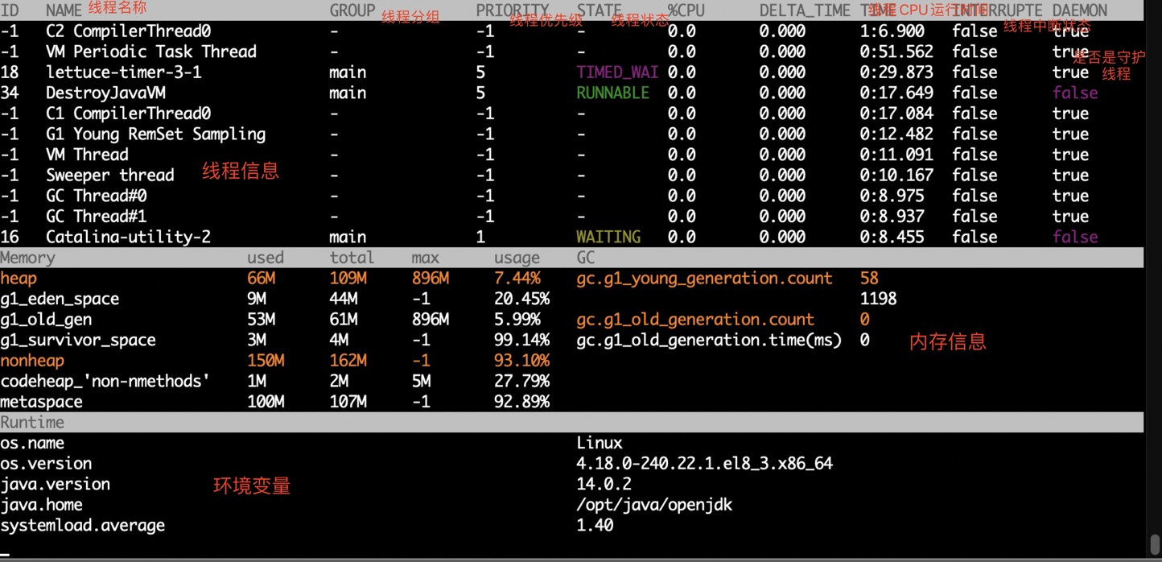Click the DAEMON column header

click(x=1080, y=10)
